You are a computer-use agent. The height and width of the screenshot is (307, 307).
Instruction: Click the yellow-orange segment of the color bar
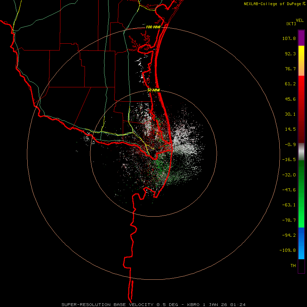coord(301,61)
